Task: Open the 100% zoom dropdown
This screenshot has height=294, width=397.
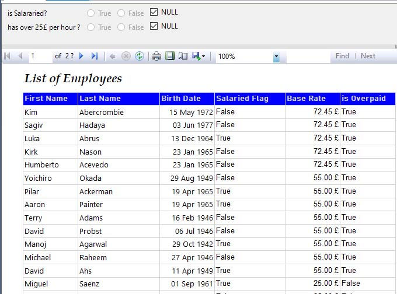Action: (x=276, y=57)
